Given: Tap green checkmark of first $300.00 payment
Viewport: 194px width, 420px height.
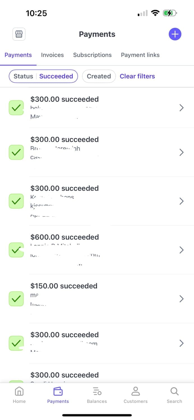Looking at the screenshot, I should (x=16, y=108).
